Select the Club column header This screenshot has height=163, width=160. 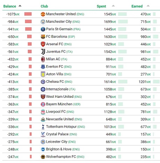(x=44, y=6)
